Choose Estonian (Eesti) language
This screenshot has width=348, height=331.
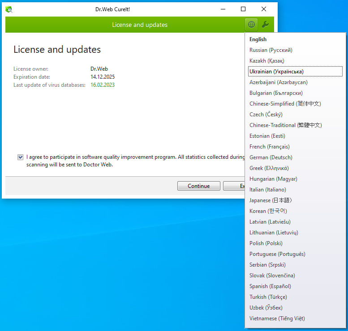(295, 136)
